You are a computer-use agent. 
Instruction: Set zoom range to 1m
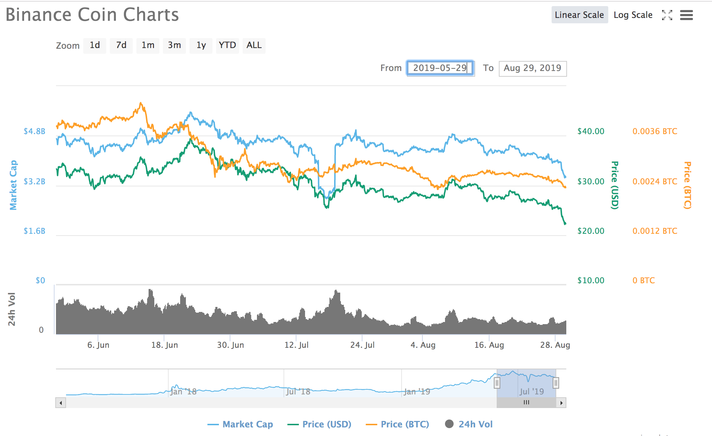[148, 45]
